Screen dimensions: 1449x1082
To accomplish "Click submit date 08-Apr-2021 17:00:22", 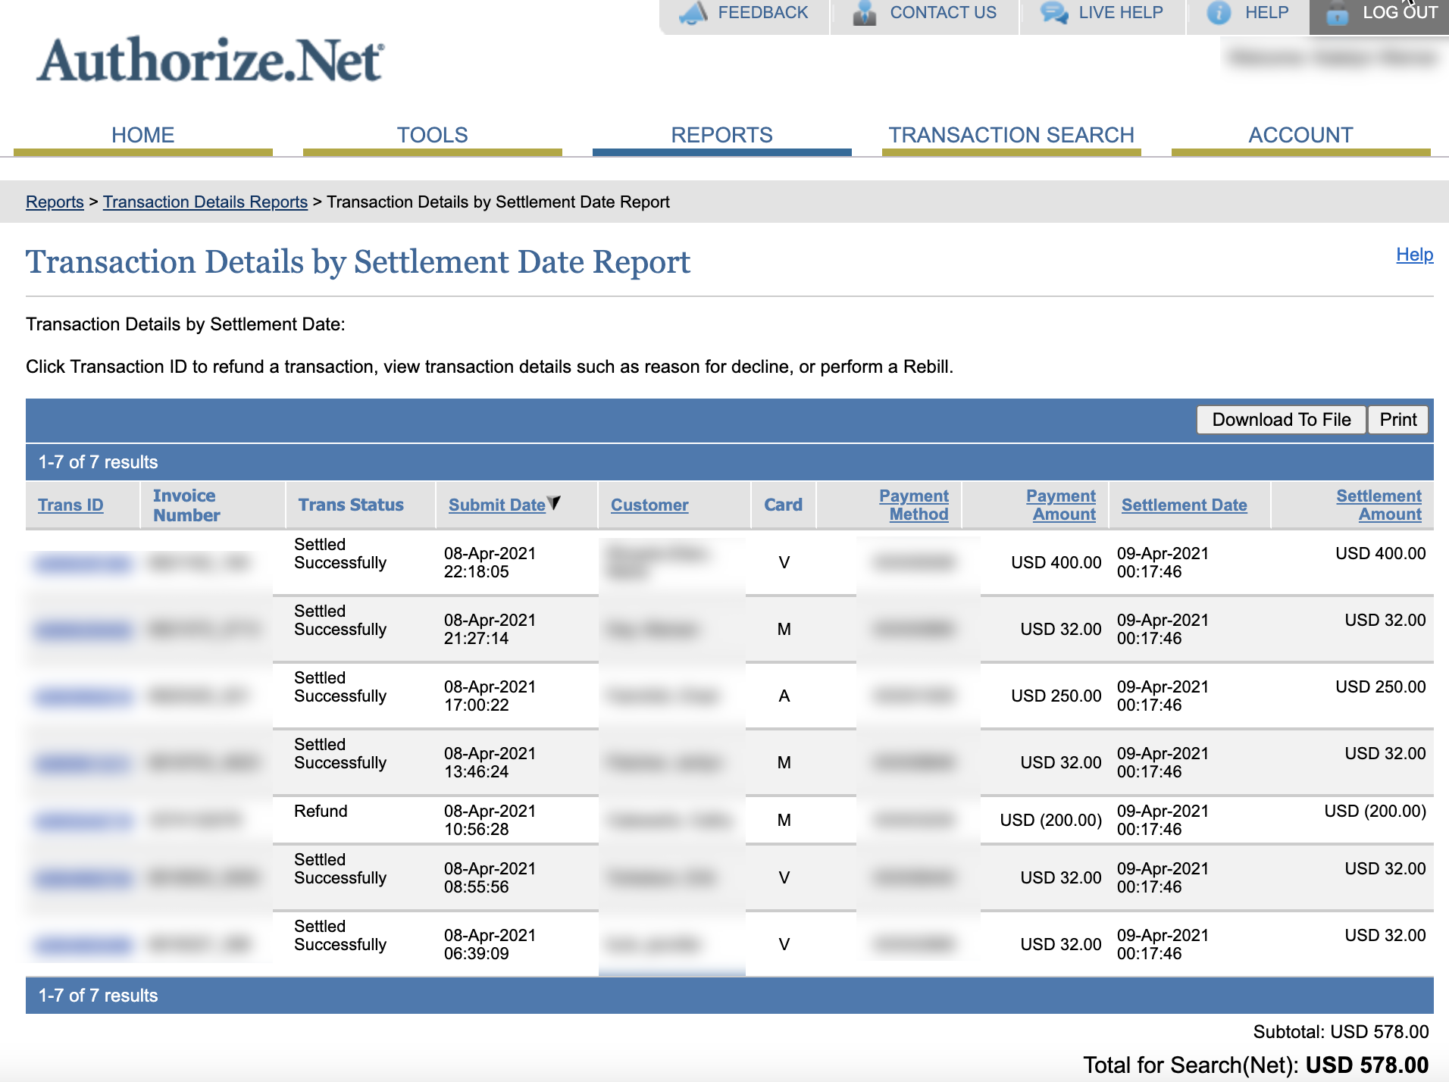I will click(490, 696).
